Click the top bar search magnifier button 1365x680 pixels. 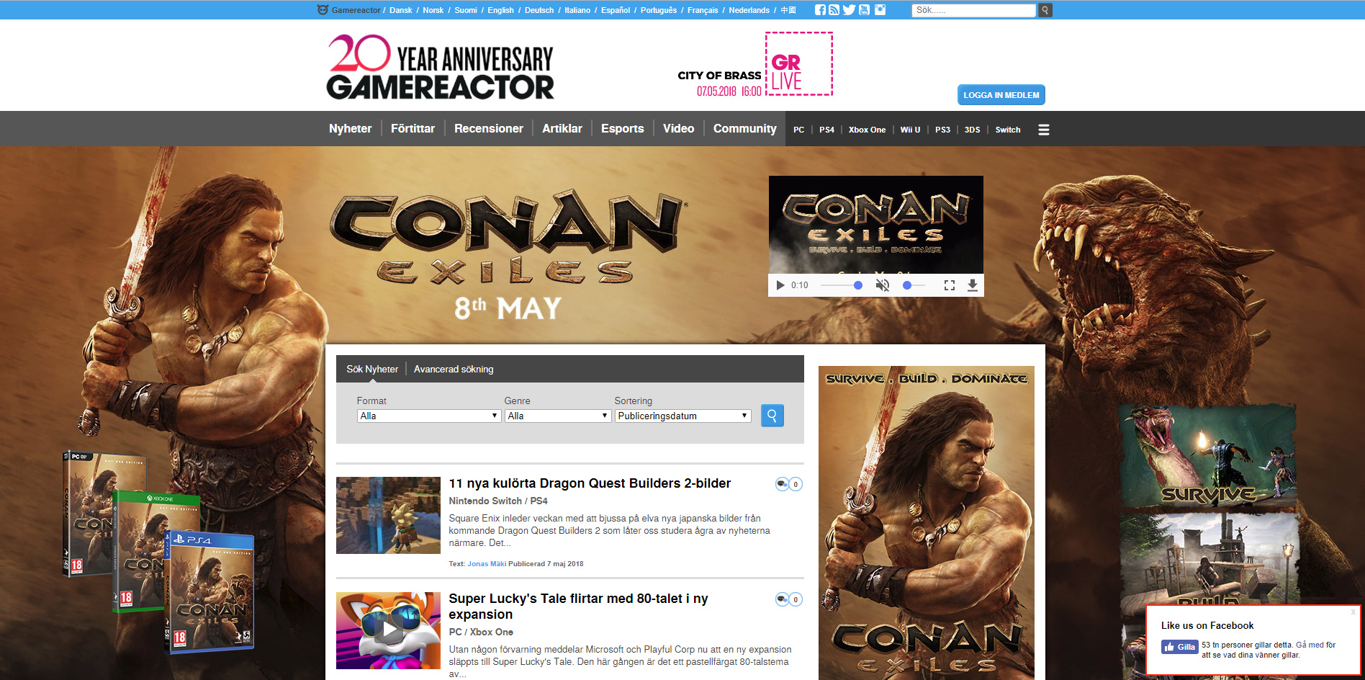[1045, 10]
